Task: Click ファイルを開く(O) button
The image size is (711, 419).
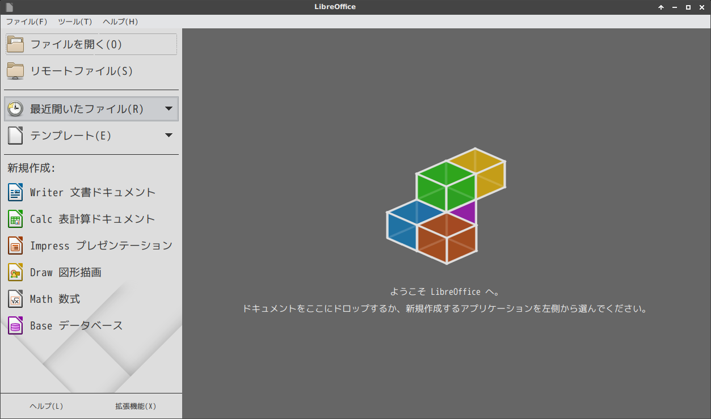Action: tap(91, 44)
